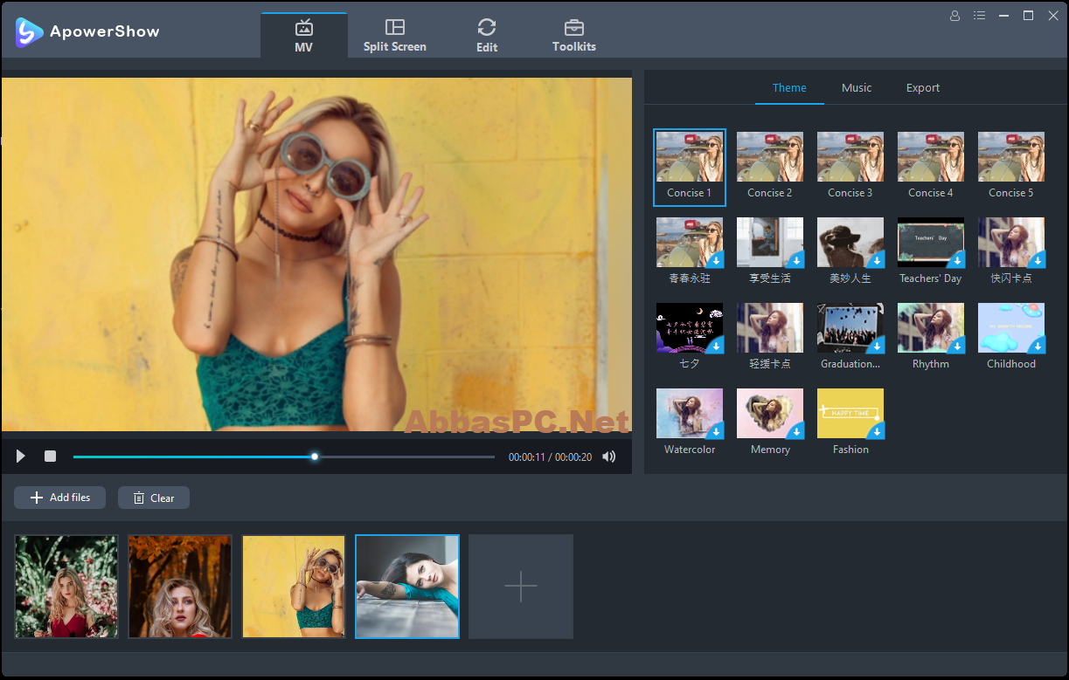Click the Add files button
Image resolution: width=1069 pixels, height=680 pixels.
coord(59,498)
